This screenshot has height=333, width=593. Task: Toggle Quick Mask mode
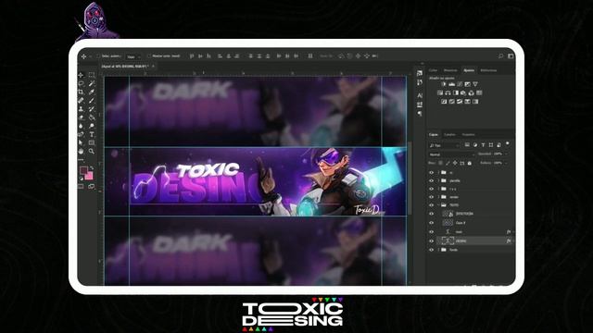(81, 186)
